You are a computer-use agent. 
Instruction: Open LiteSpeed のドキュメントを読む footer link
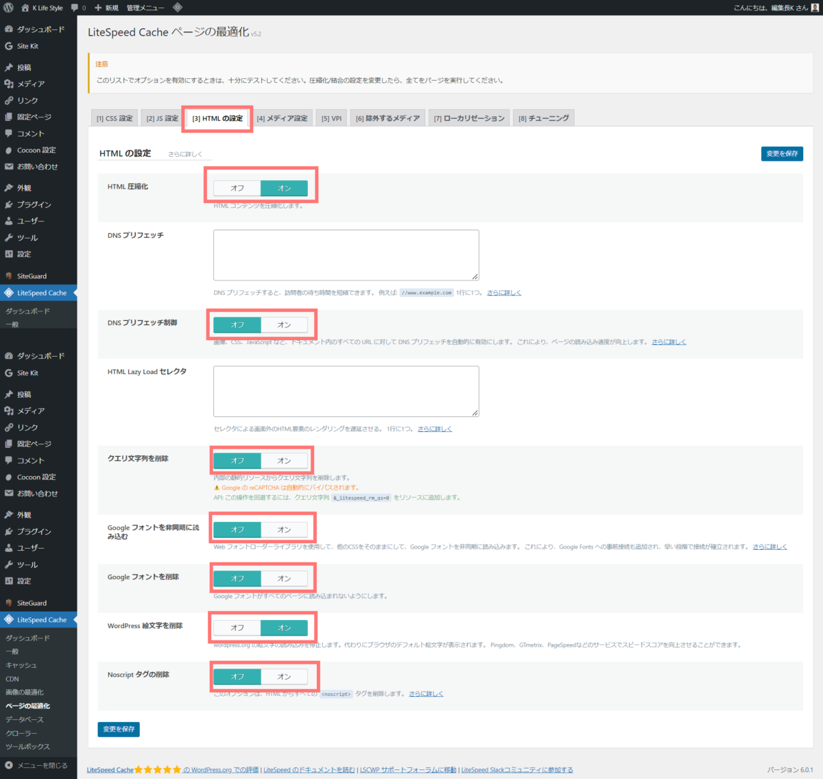[309, 770]
